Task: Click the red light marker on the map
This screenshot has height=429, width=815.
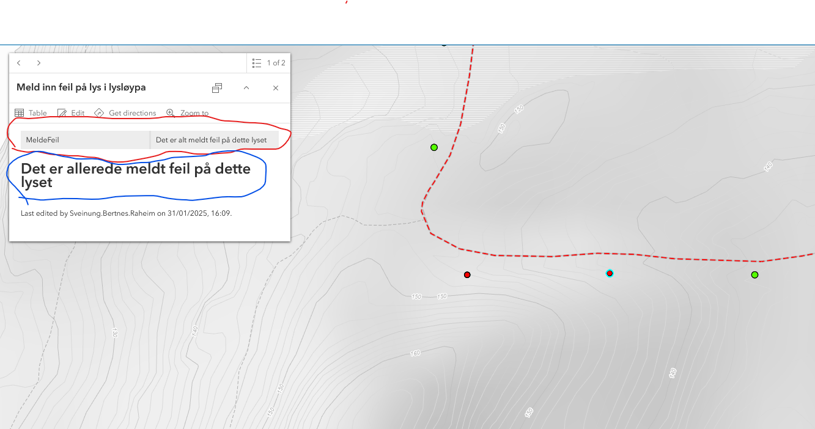Action: point(467,274)
